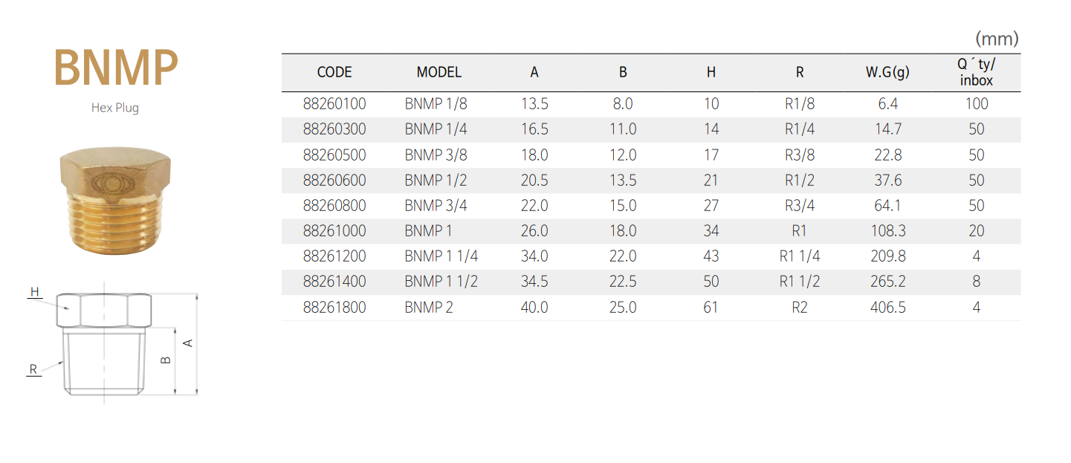The width and height of the screenshot is (1071, 463).
Task: Select product code 88261400
Action: 334,282
